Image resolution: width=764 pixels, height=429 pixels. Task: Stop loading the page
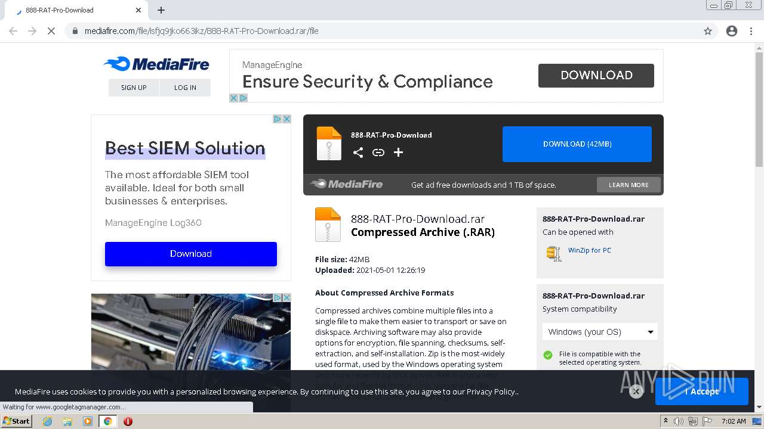tap(51, 31)
